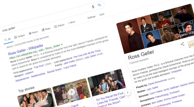
Task: Click the voice search microphone icon
Action: click(x=93, y=7)
